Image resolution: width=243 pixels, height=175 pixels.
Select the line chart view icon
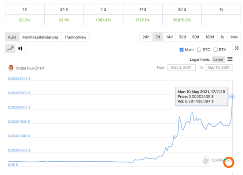pos(10,49)
